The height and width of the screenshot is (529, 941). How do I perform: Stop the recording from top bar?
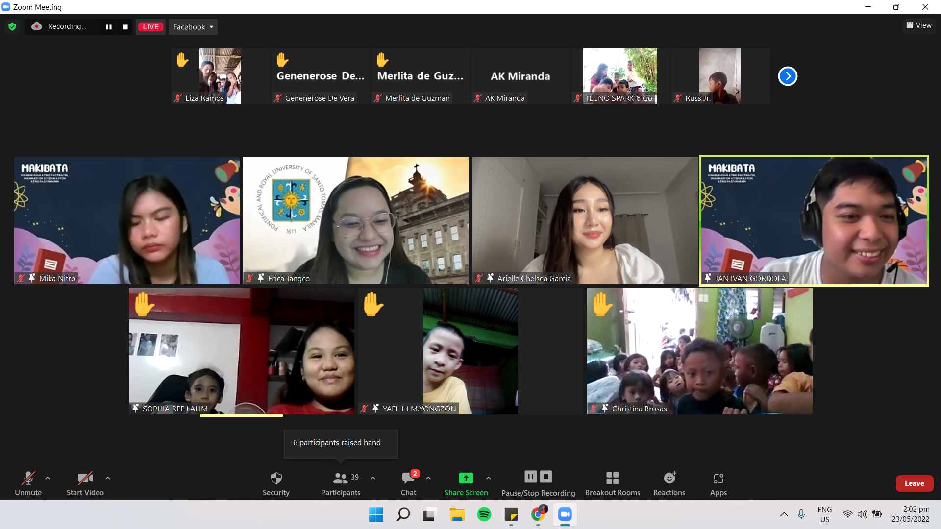coord(125,27)
